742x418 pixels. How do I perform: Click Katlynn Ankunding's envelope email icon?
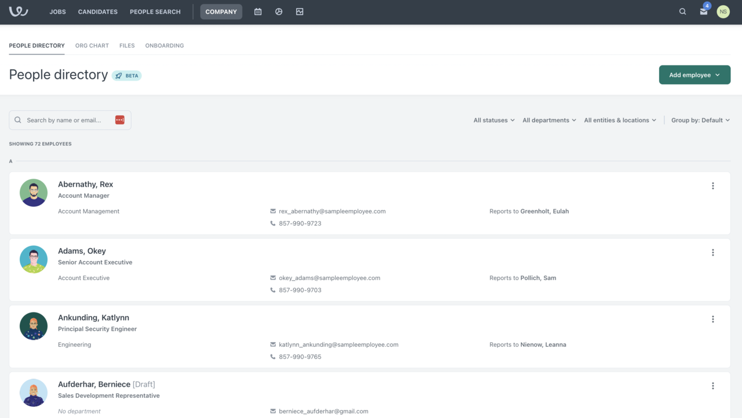coord(273,345)
